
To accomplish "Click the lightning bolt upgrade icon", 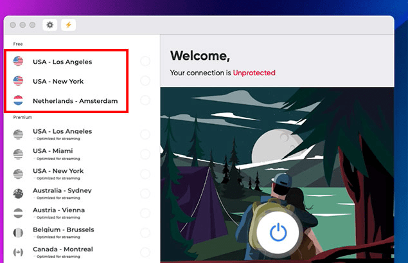I will click(x=69, y=25).
